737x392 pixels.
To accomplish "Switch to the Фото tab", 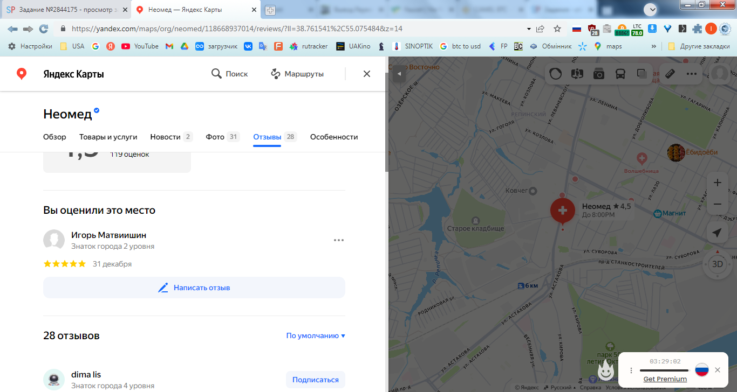I will pyautogui.click(x=222, y=137).
